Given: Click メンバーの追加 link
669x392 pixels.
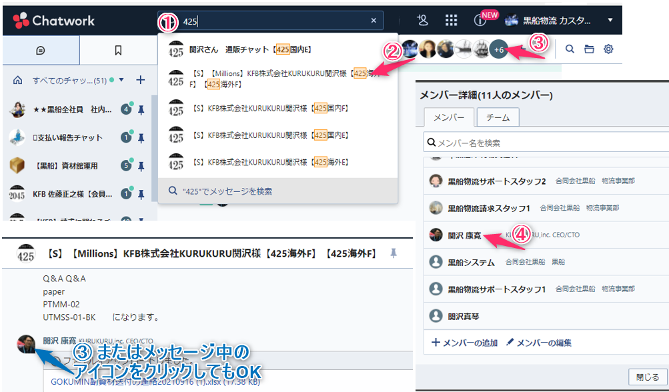Looking at the screenshot, I should click(x=465, y=343).
